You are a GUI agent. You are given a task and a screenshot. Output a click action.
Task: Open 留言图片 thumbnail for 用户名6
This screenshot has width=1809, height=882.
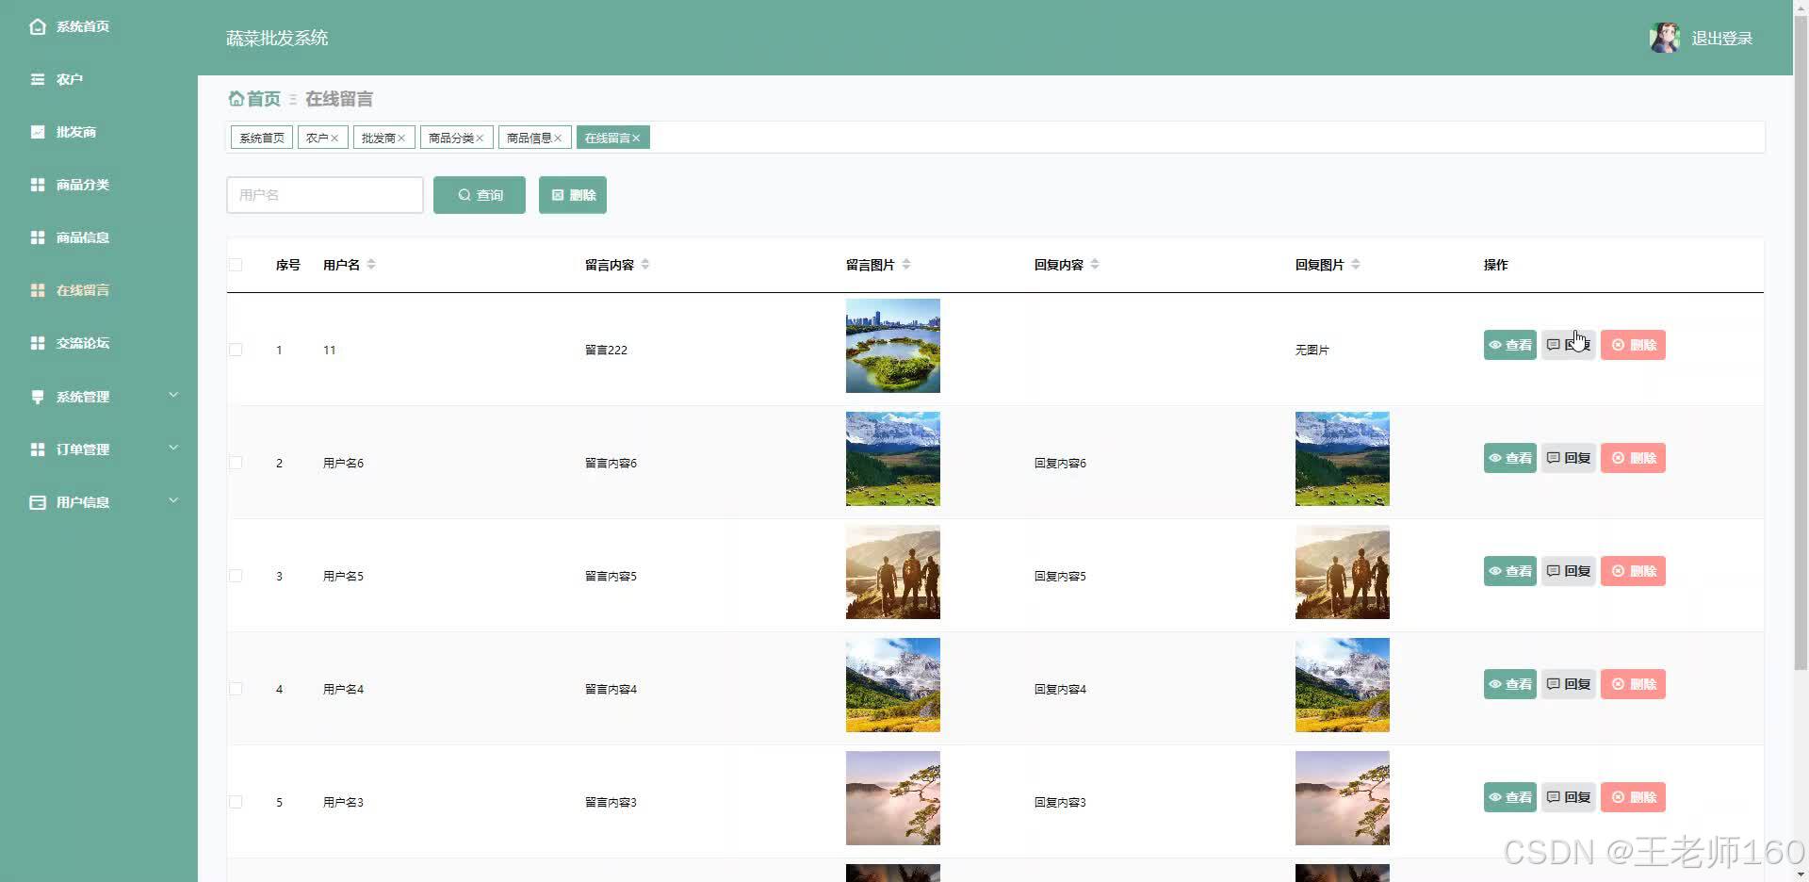[893, 459]
